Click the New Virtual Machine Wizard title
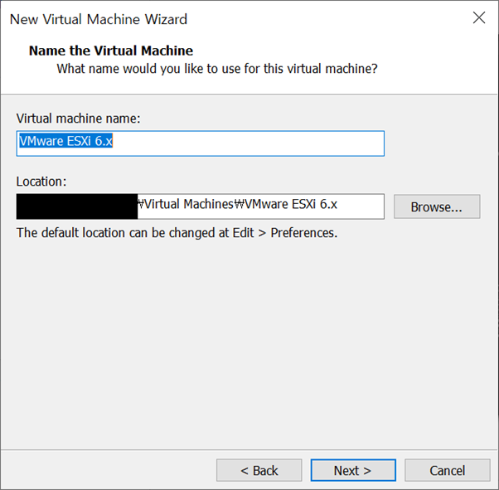 99,19
